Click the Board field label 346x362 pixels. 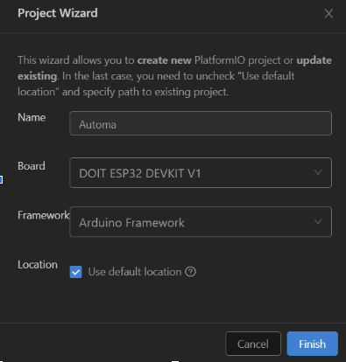pos(32,166)
